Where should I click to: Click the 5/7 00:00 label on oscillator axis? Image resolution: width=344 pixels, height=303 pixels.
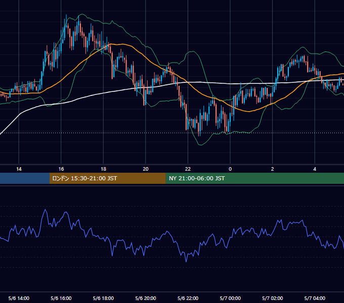[230, 298]
